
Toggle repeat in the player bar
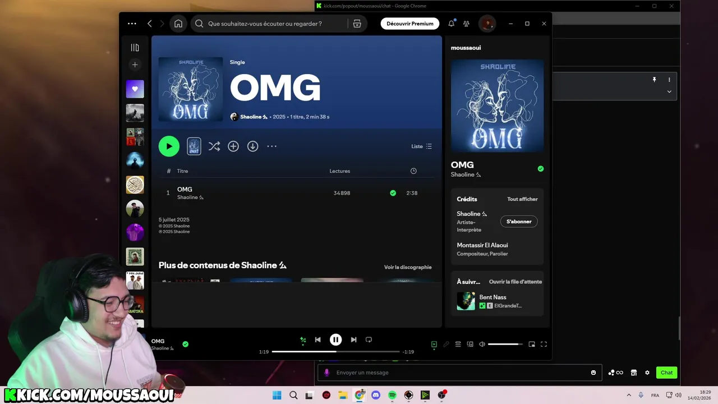pyautogui.click(x=369, y=339)
